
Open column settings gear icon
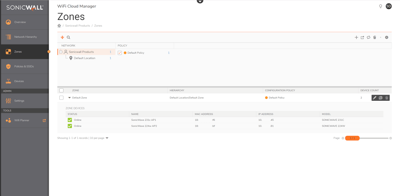tap(387, 37)
